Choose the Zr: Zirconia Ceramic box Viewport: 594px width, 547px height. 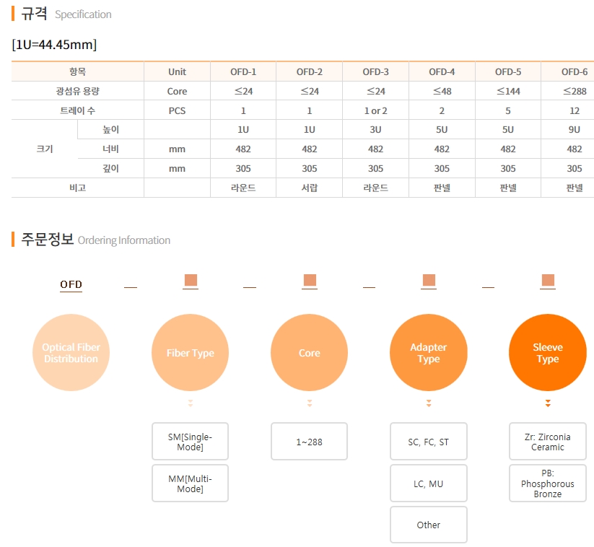547,442
